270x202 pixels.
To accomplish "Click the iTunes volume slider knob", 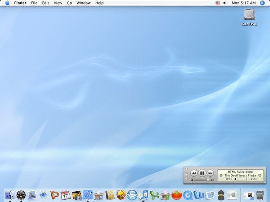I will point(208,180).
